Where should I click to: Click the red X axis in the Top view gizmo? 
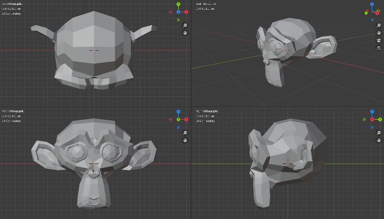coord(186,12)
